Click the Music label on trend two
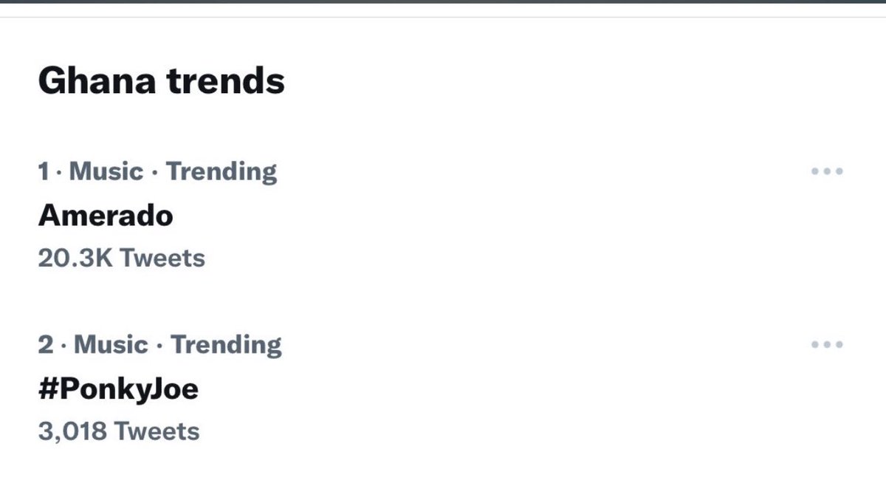886x486 pixels. [x=111, y=344]
